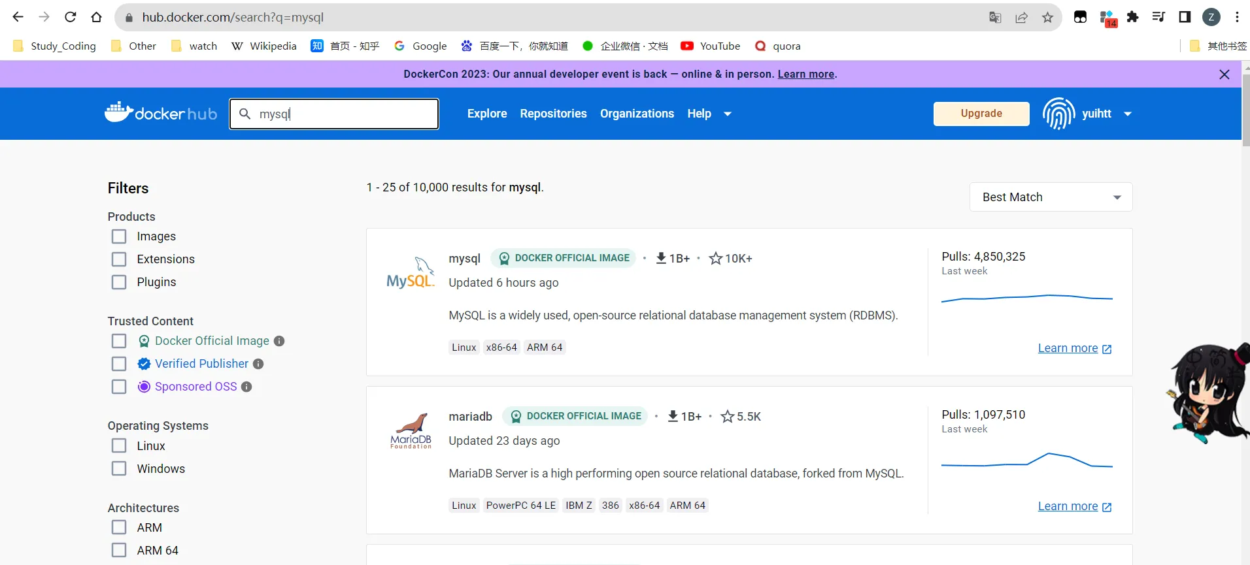Open the Google bookmark
1250x565 pixels.
click(420, 46)
